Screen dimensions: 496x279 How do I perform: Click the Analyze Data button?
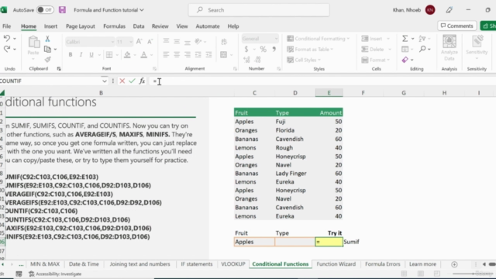449,48
